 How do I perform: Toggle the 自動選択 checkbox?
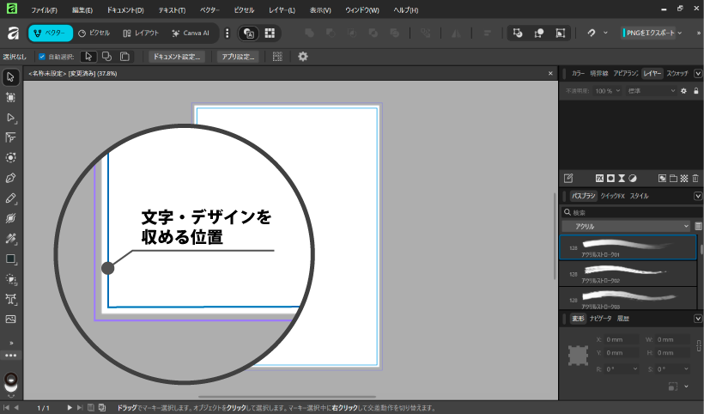(x=42, y=57)
